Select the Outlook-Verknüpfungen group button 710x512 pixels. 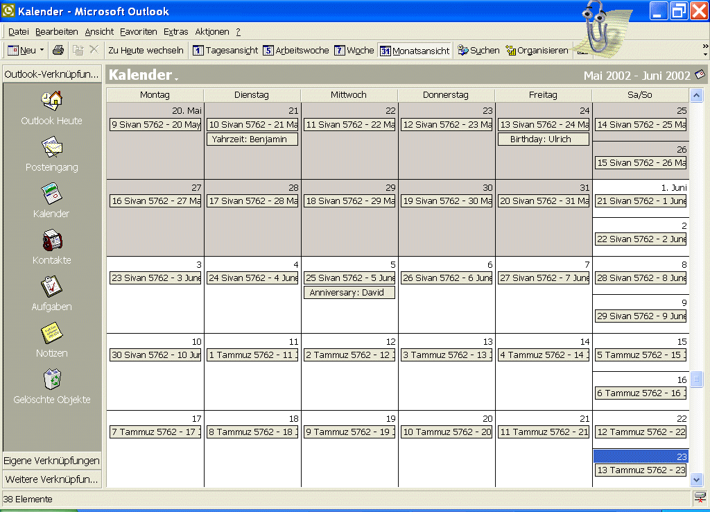(51, 74)
